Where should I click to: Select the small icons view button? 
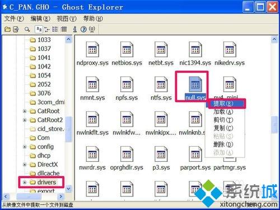point(47,29)
